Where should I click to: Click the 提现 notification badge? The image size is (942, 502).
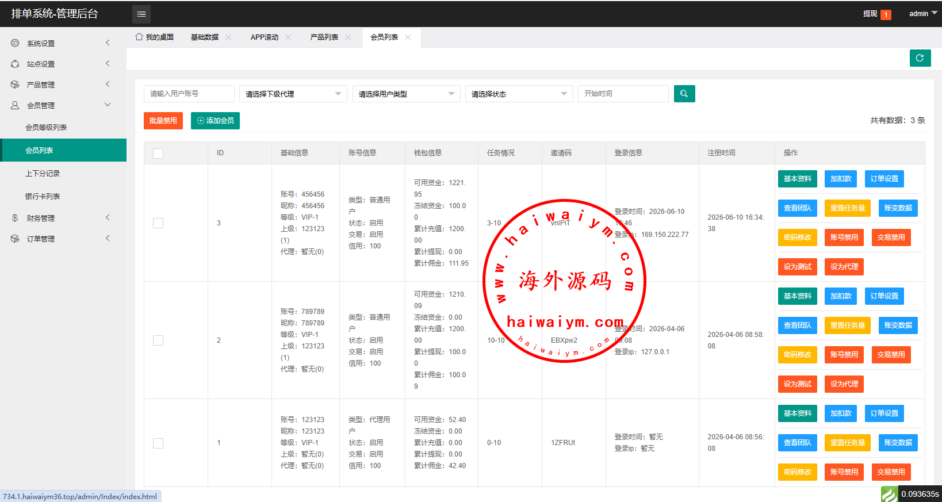click(886, 14)
